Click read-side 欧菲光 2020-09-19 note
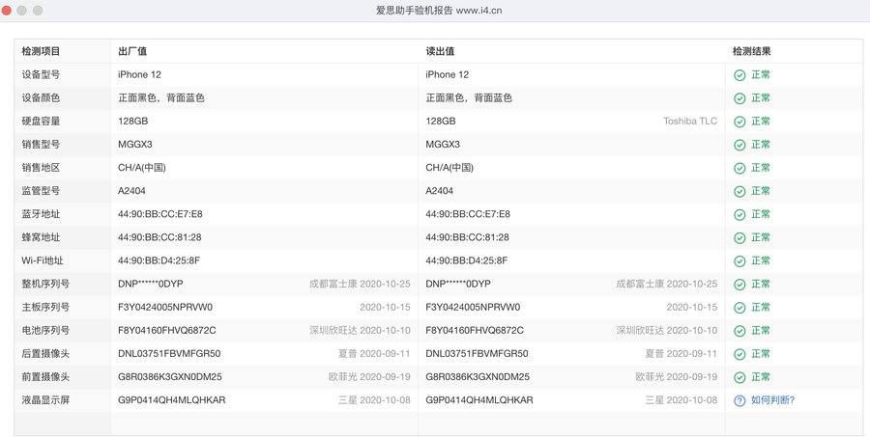 point(677,376)
